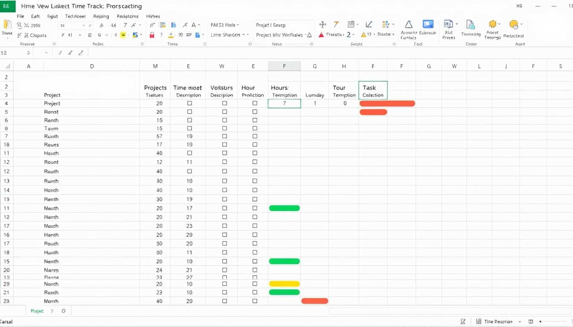Click the page layout view icon in status bar

[531, 322]
